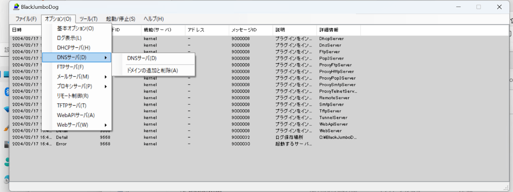The image size is (513, 192).
Task: Select the TftpServer detail cell
Action: pyautogui.click(x=330, y=111)
